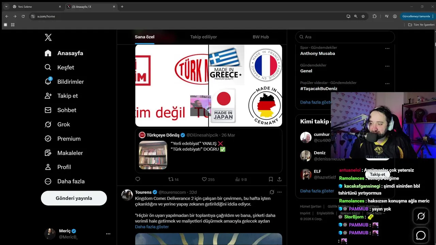This screenshot has width=436, height=245.
Task: Open Makaleler section
Action: (64, 153)
